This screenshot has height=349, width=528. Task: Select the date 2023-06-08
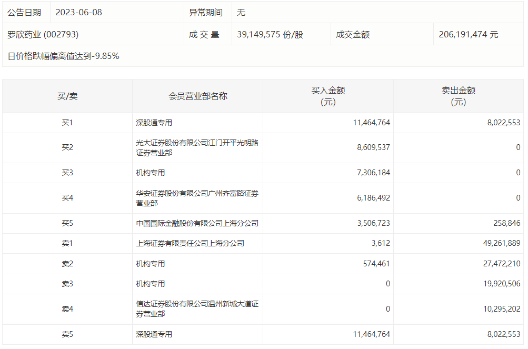78,13
